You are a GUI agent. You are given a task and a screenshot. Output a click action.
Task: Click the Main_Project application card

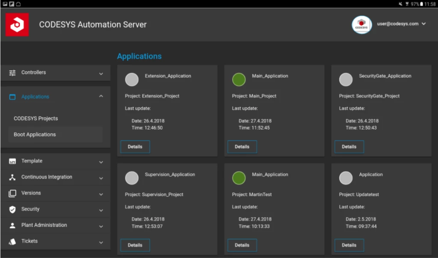[x=274, y=111]
